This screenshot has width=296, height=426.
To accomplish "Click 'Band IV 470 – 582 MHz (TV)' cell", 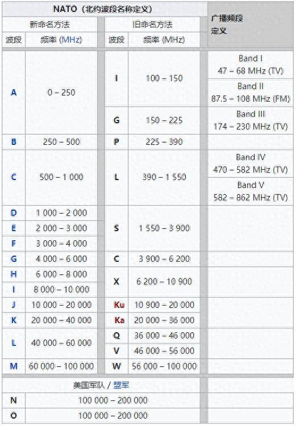I will [251, 164].
